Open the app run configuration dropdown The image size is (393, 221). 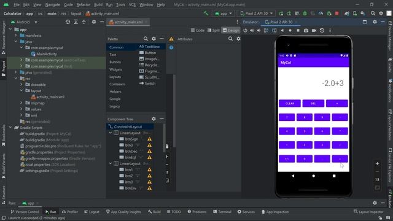[223, 14]
